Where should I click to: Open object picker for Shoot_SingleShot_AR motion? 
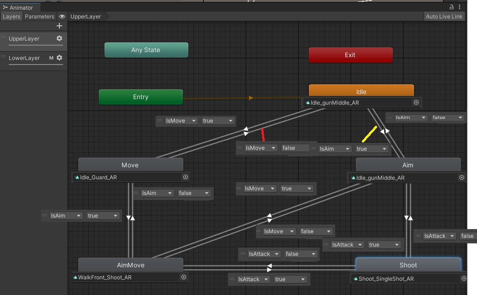click(464, 278)
